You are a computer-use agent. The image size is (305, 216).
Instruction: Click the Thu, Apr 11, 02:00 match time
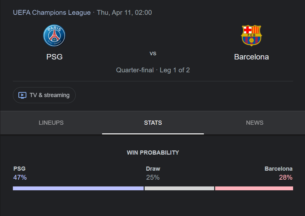point(124,13)
